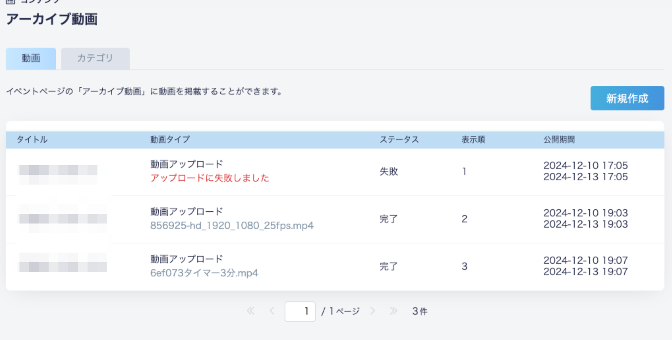
Task: Click date 2024-12-10 17:05
Action: tap(586, 166)
